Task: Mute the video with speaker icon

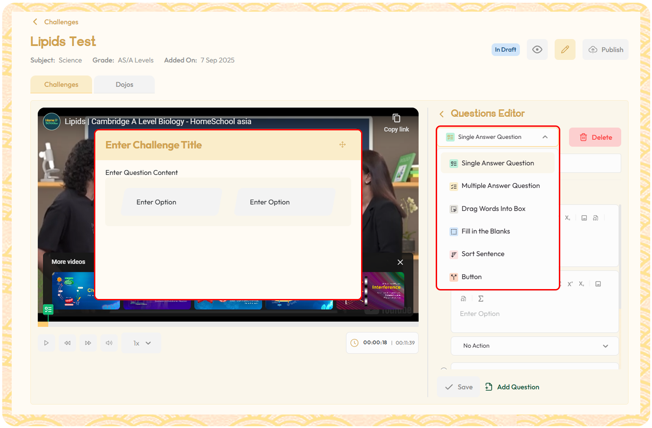Action: point(109,343)
